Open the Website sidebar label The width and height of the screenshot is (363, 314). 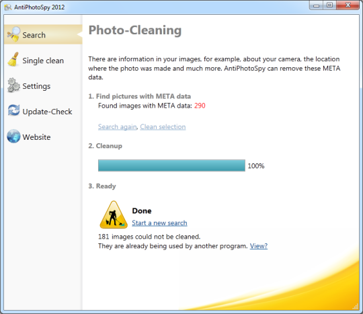coord(36,137)
